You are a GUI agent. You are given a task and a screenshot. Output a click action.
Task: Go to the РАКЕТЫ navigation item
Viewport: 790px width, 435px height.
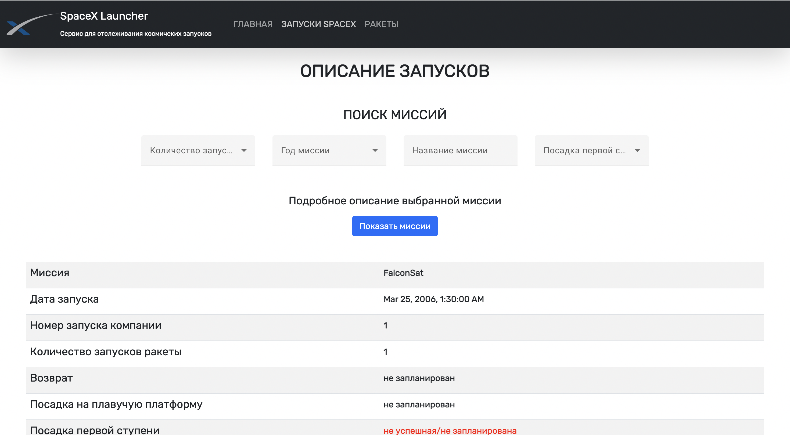pos(381,24)
